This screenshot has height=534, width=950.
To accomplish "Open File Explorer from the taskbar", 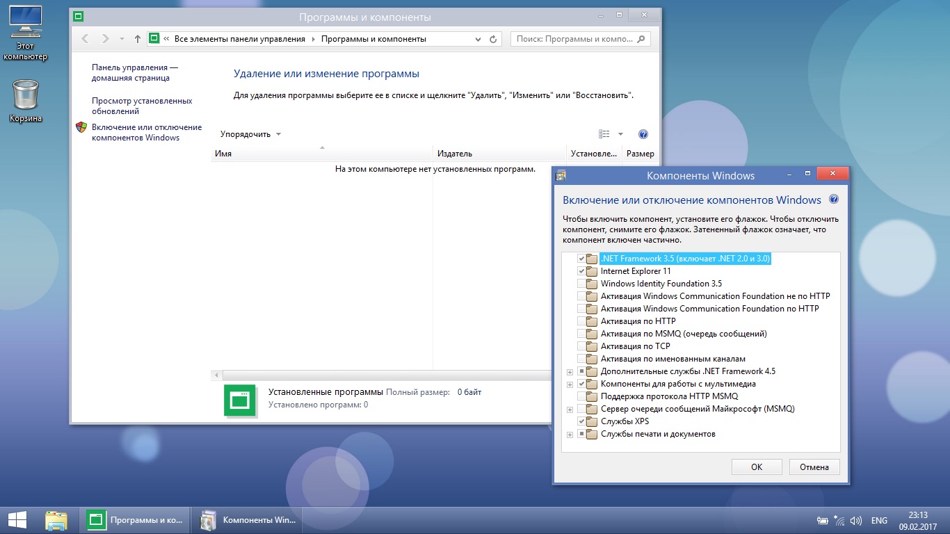I will click(56, 520).
